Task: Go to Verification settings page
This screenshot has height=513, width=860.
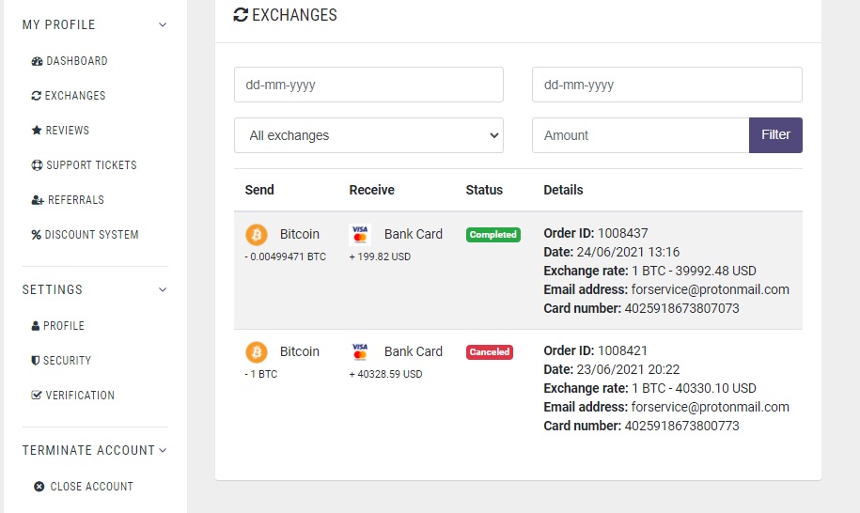Action: [x=80, y=396]
